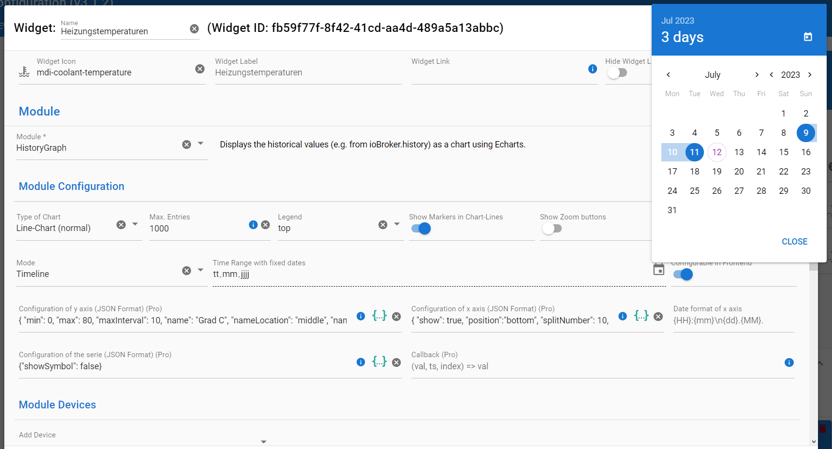
Task: Show info for x axis configuration
Action: click(x=623, y=316)
